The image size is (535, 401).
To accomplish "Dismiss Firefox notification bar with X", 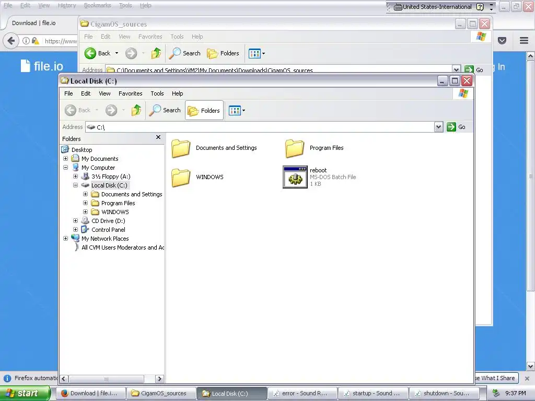I will 527,379.
